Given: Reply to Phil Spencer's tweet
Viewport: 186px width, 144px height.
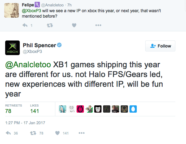Looking at the screenshot, I should click(9, 133).
